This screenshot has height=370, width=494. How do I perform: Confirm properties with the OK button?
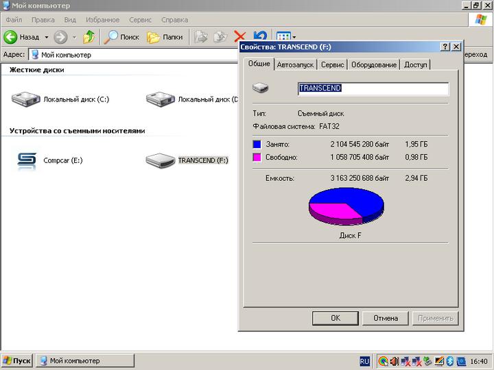(x=336, y=319)
